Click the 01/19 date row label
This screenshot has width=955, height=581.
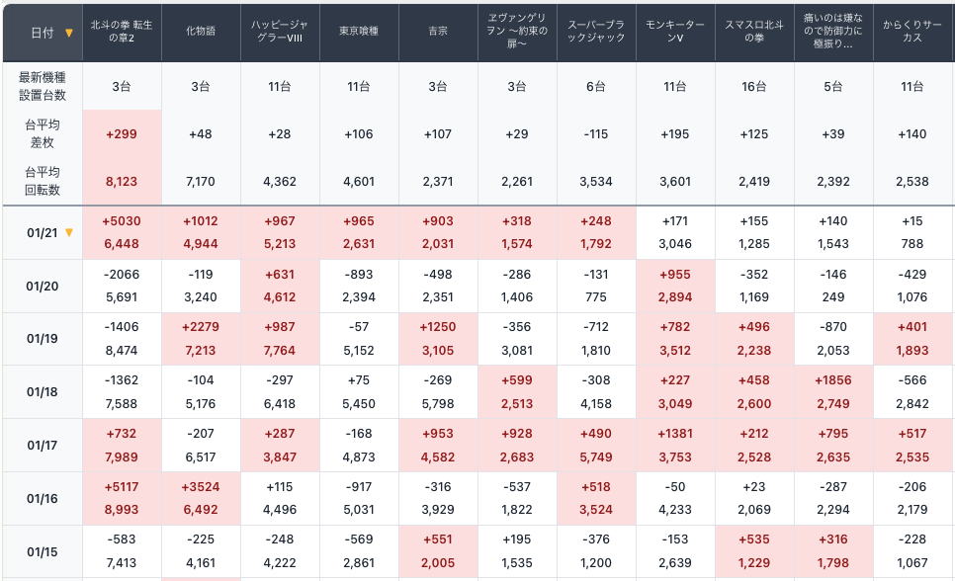[x=43, y=339]
